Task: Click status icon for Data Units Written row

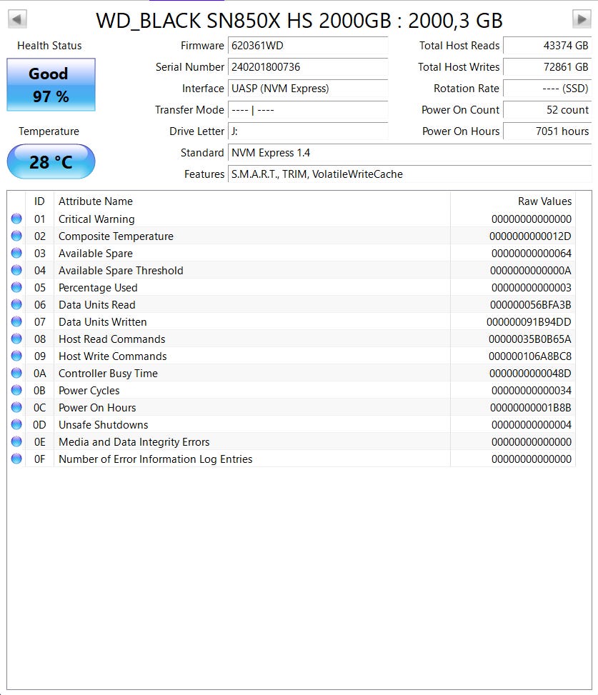Action: click(x=16, y=321)
